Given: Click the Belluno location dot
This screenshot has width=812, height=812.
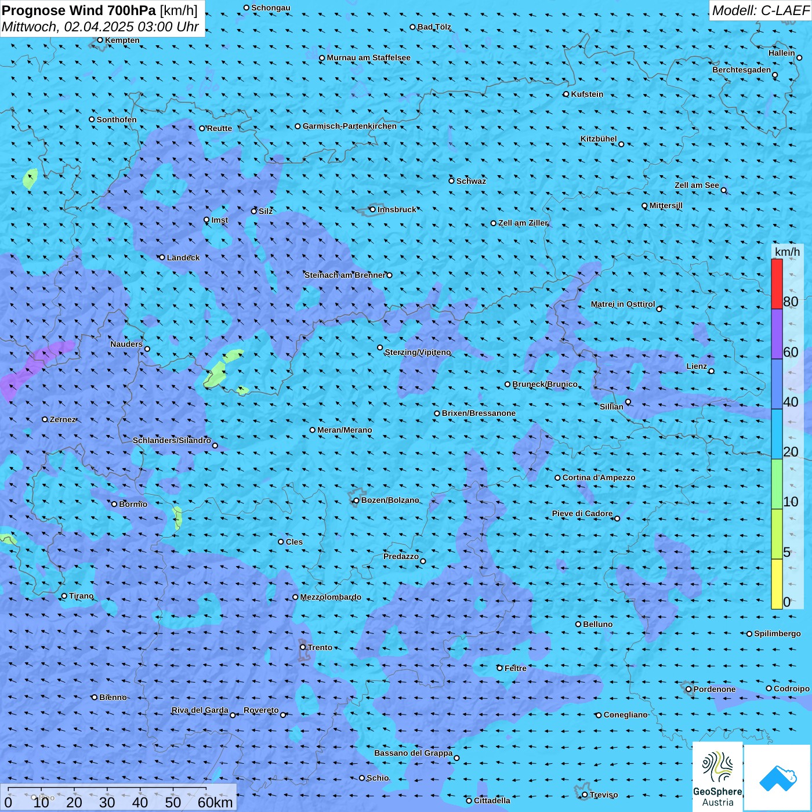Looking at the screenshot, I should [578, 624].
